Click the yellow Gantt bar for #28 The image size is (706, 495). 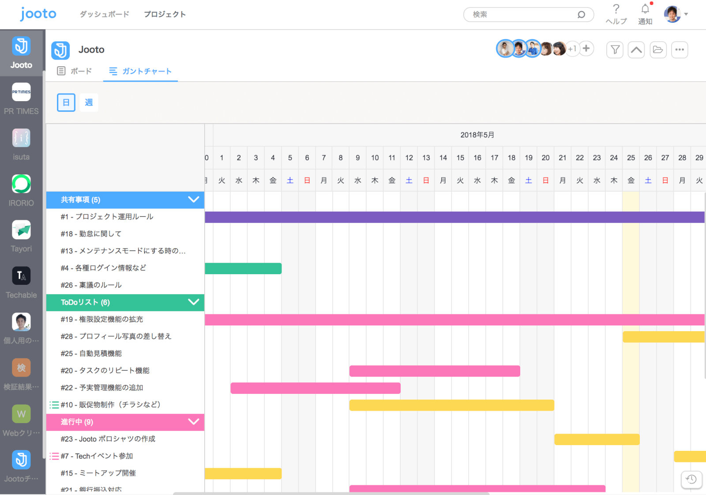coord(664,337)
